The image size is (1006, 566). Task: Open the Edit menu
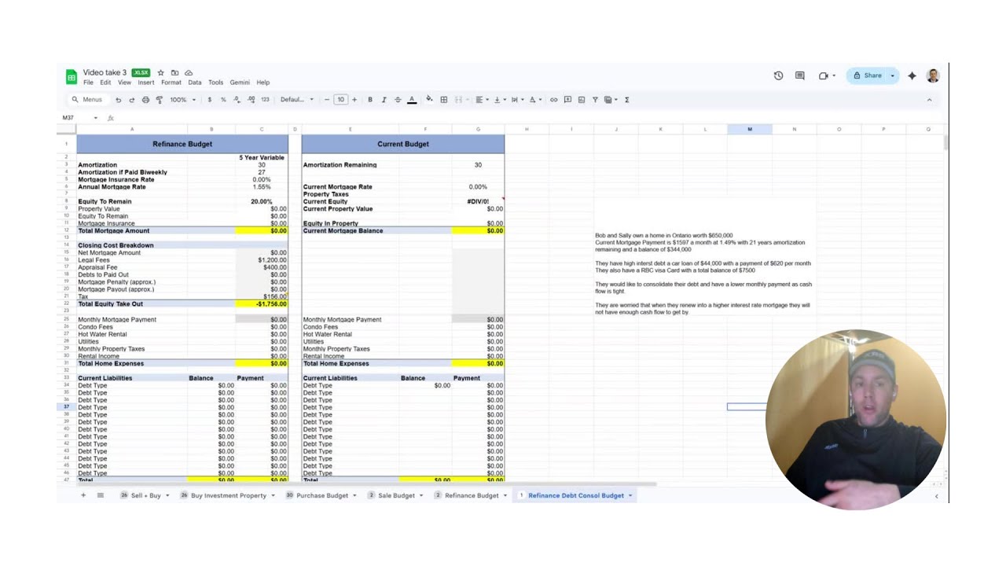[x=105, y=83]
